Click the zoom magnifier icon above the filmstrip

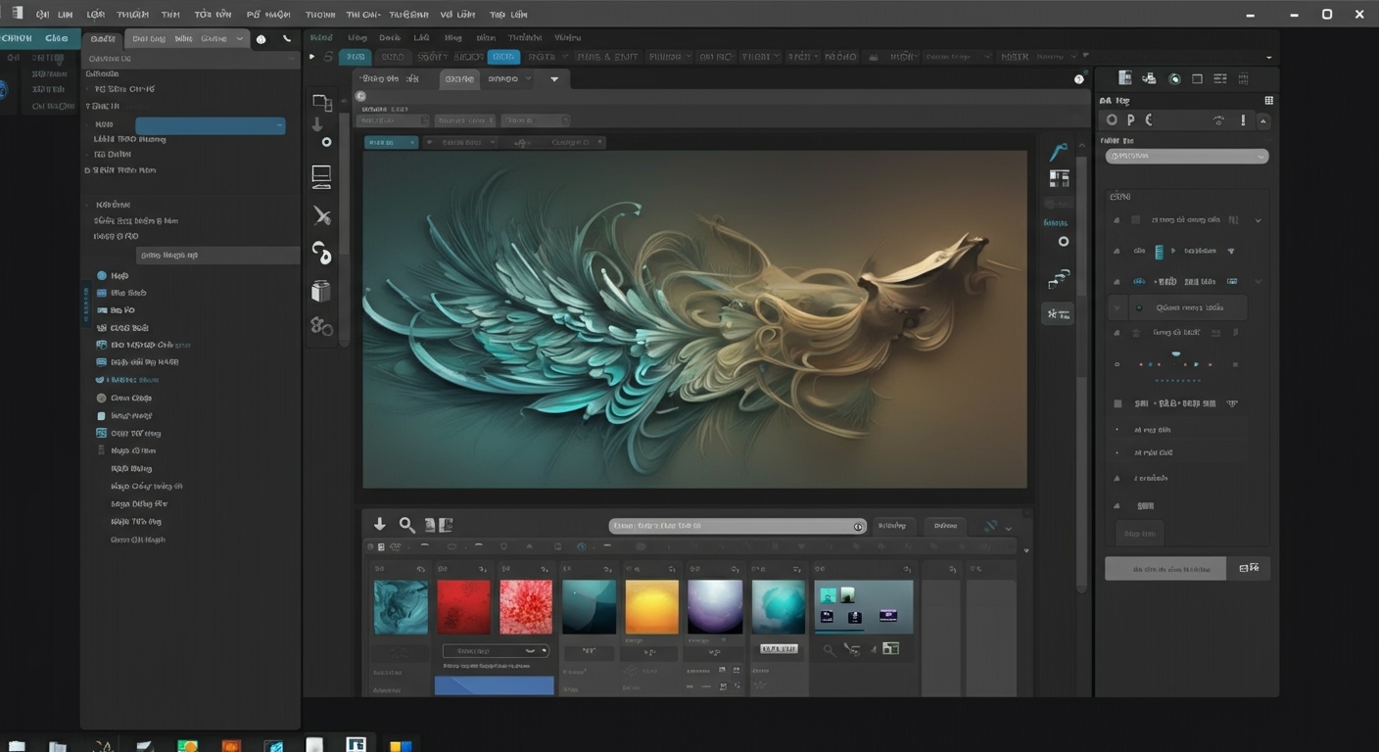[406, 525]
